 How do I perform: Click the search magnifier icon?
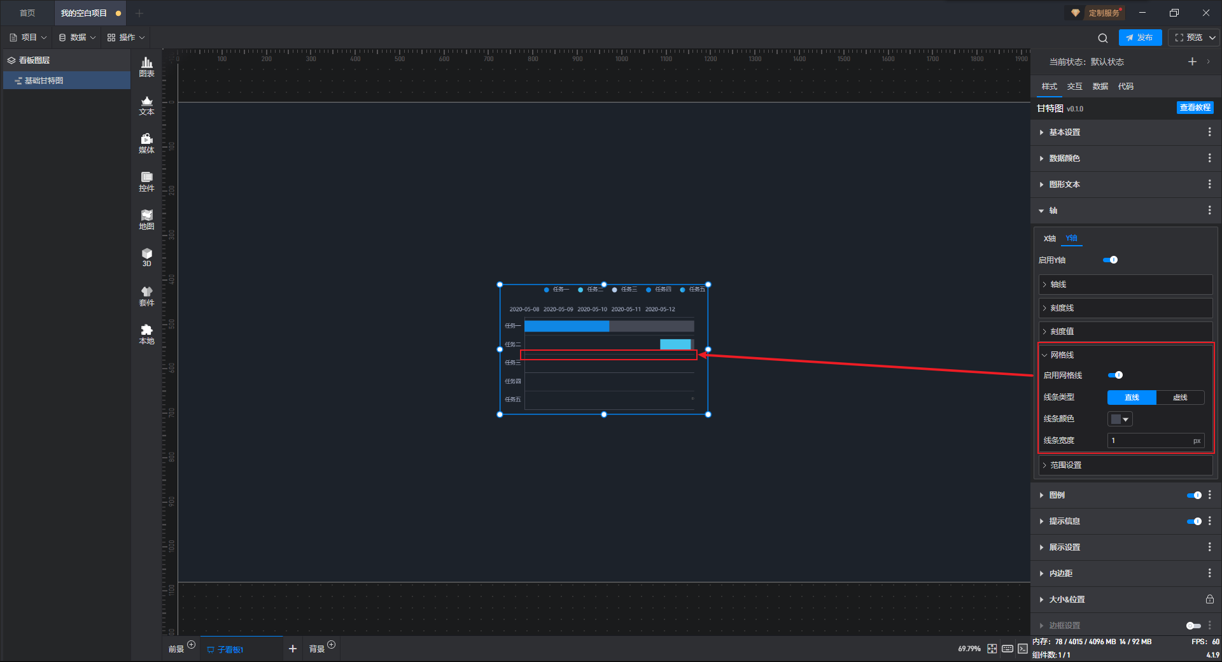(1103, 38)
